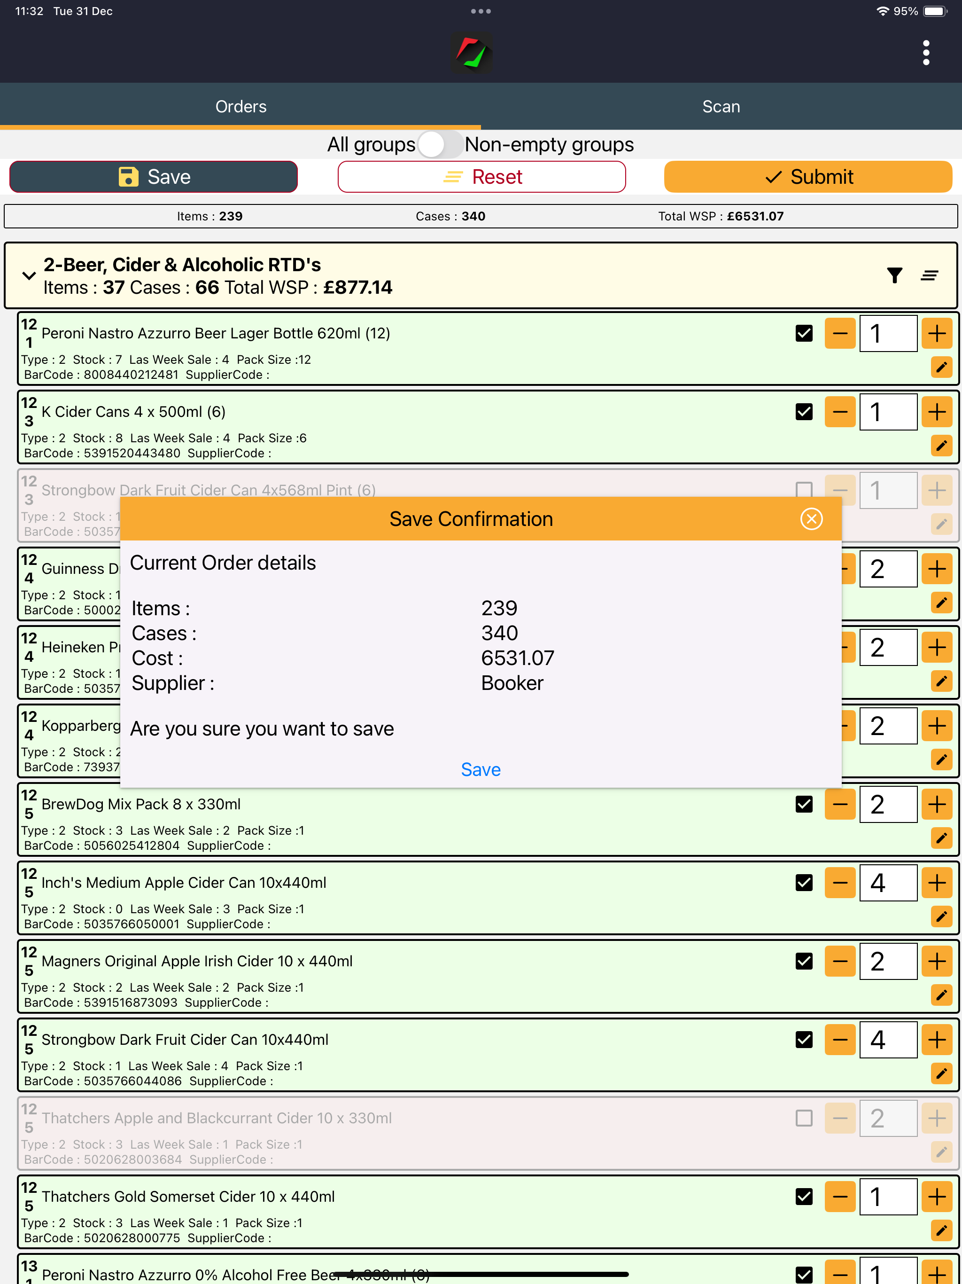Screen dimensions: 962x1284
Task: Edit Peroni 620ml with pencil icon
Action: (x=941, y=367)
